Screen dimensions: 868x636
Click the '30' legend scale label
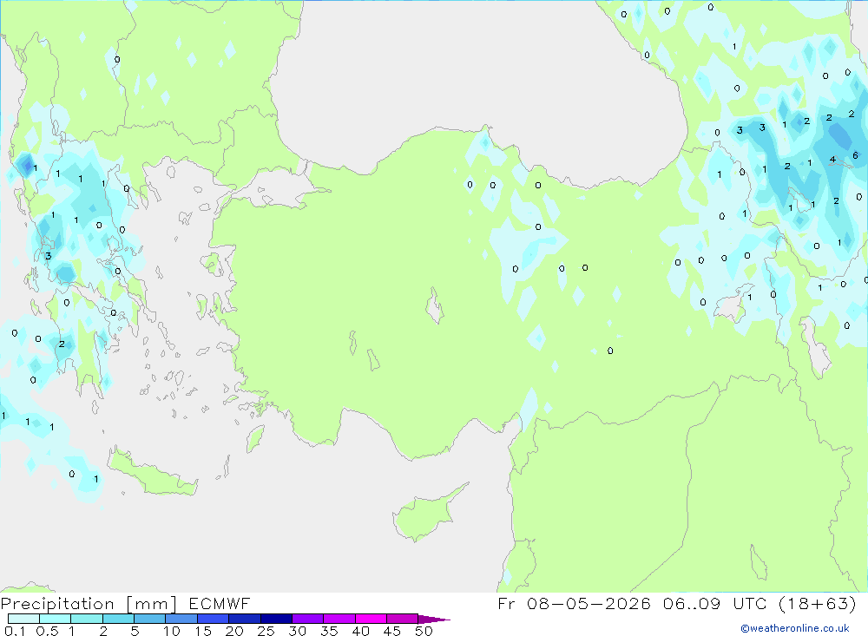pos(297,631)
